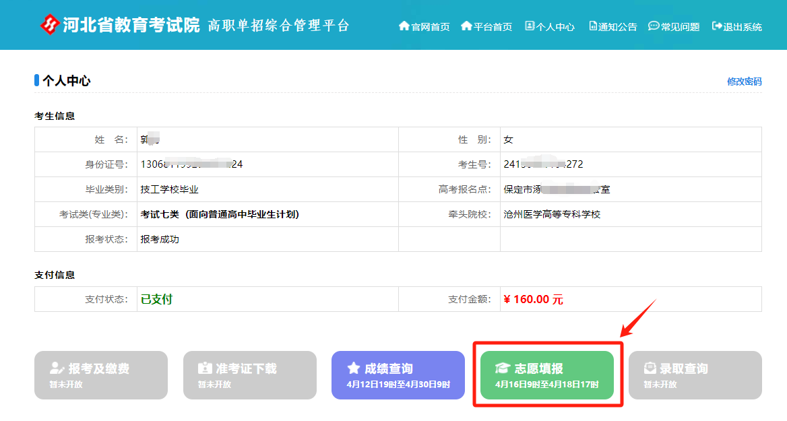Open 常见问题 from the navigation bar
This screenshot has width=787, height=421.
(x=680, y=27)
